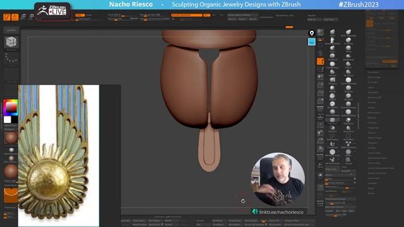Expand the Morph Target section
Viewport: 404px width, 227px height.
[x=374, y=137]
